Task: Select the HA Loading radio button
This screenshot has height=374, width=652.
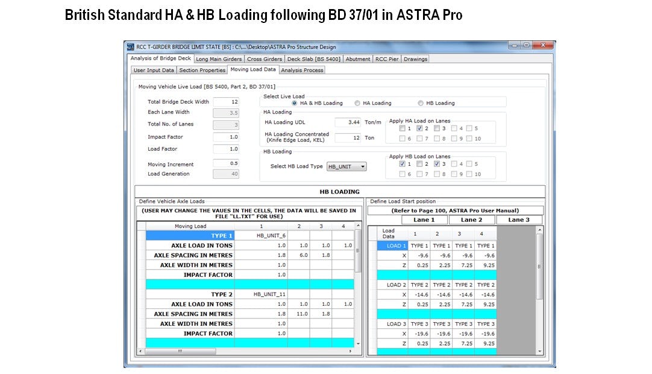Action: pos(357,102)
